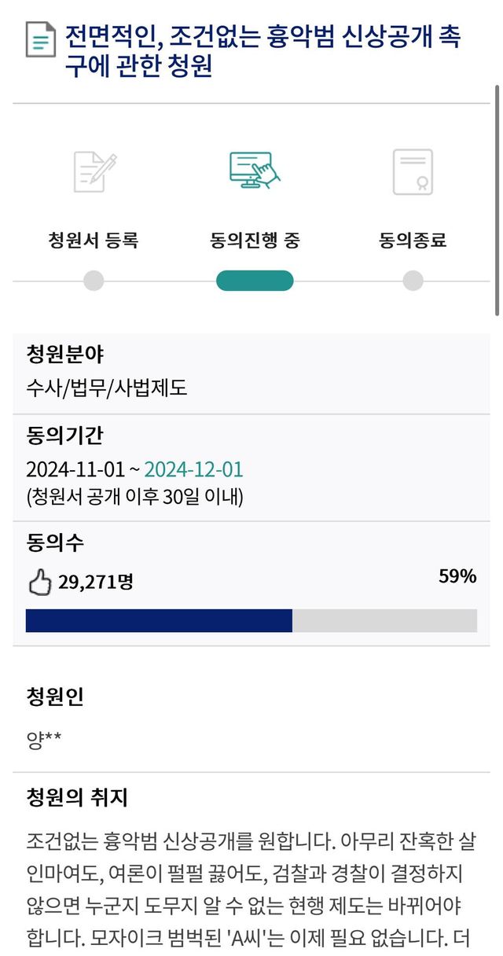The image size is (503, 956).
Task: Click the 동의진행 중 monitor-with-hand icon
Action: [x=254, y=171]
